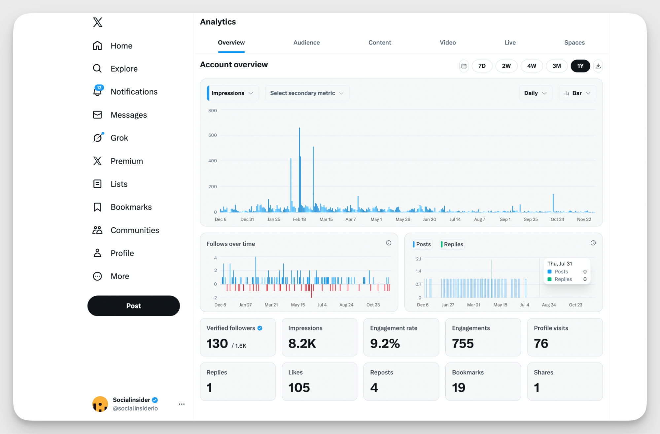Switch to the Content tab

(x=380, y=43)
